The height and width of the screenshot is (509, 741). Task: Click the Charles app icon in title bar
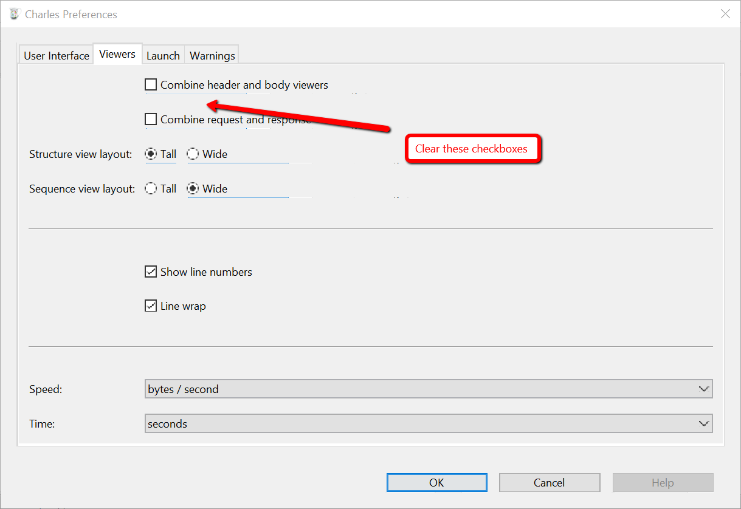[15, 14]
